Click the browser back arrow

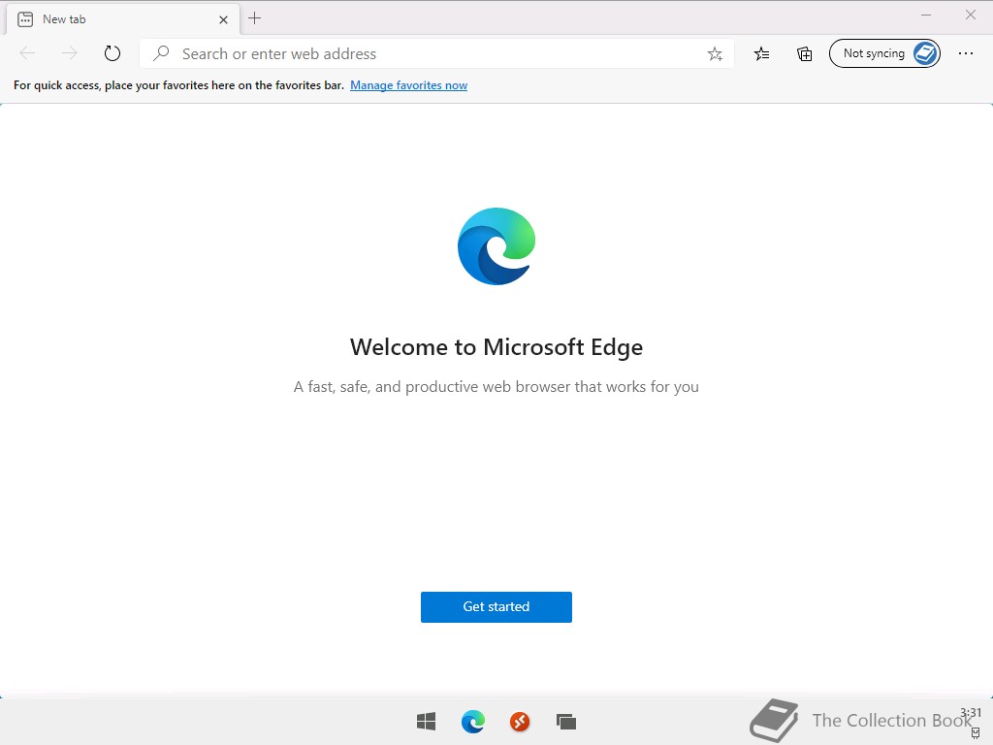(27, 53)
